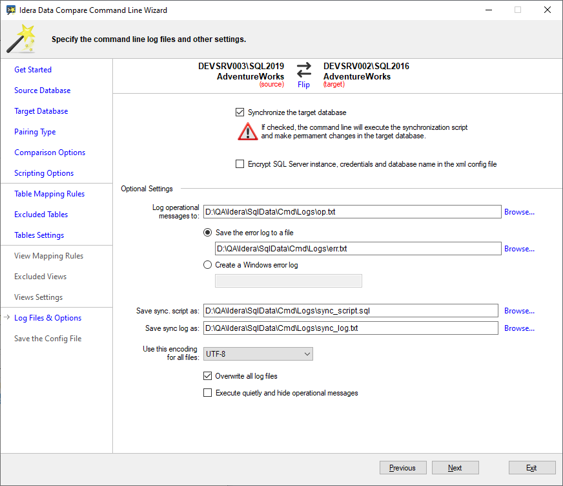Check Execute quietly and hide messages
563x486 pixels.
click(x=208, y=392)
